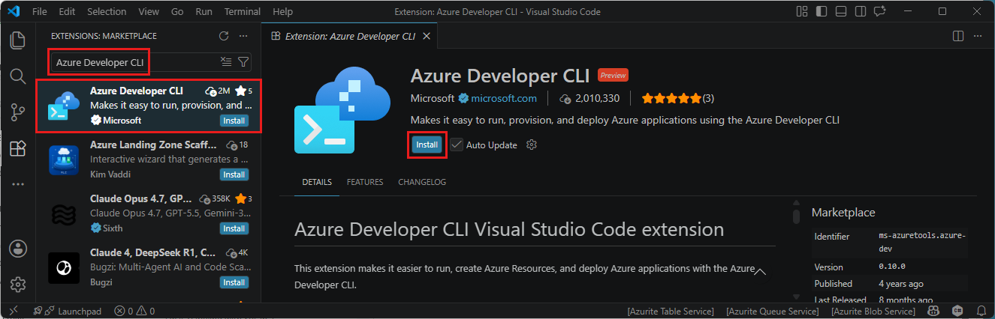Image resolution: width=995 pixels, height=319 pixels.
Task: Select Azure Landing Zone Scaffold extension
Action: point(149,159)
